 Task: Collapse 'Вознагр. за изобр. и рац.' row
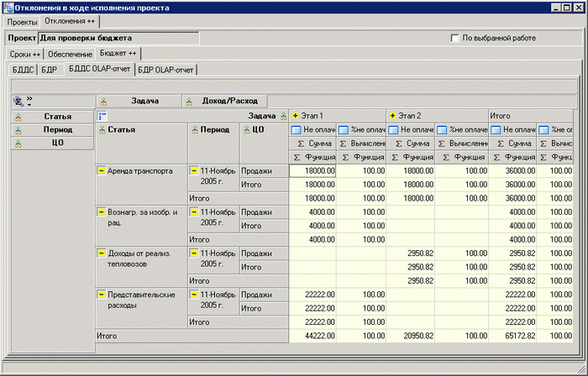102,212
